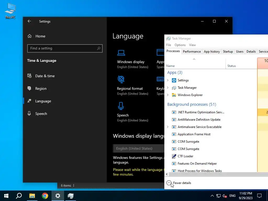268x201 pixels.
Task: Select Language in Settings sidebar
Action: pos(39,101)
